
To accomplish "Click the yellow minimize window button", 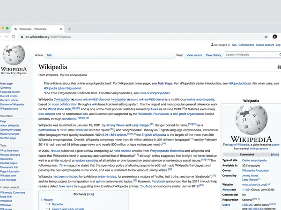I will 3,28.
